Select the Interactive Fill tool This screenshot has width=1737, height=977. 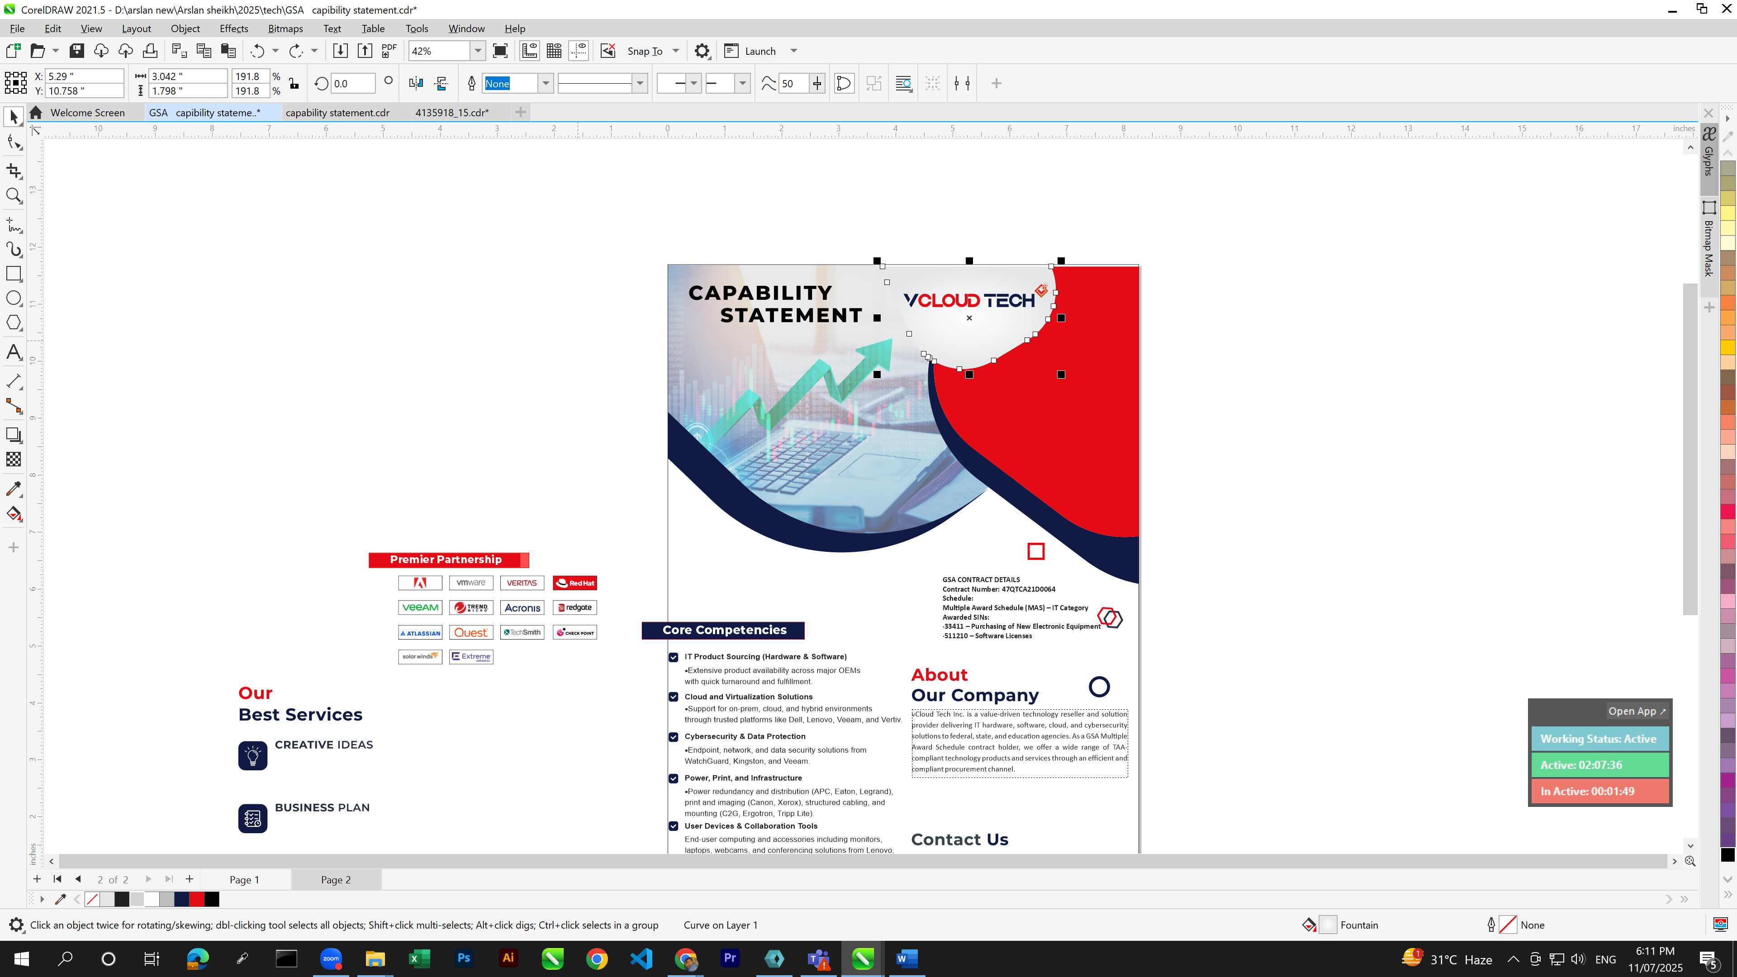click(x=14, y=514)
